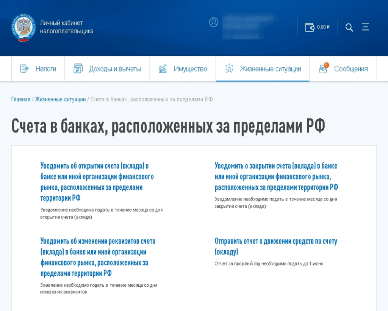The height and width of the screenshot is (311, 388).
Task: Click the calculator icon next to Налоги
Action: (x=23, y=69)
